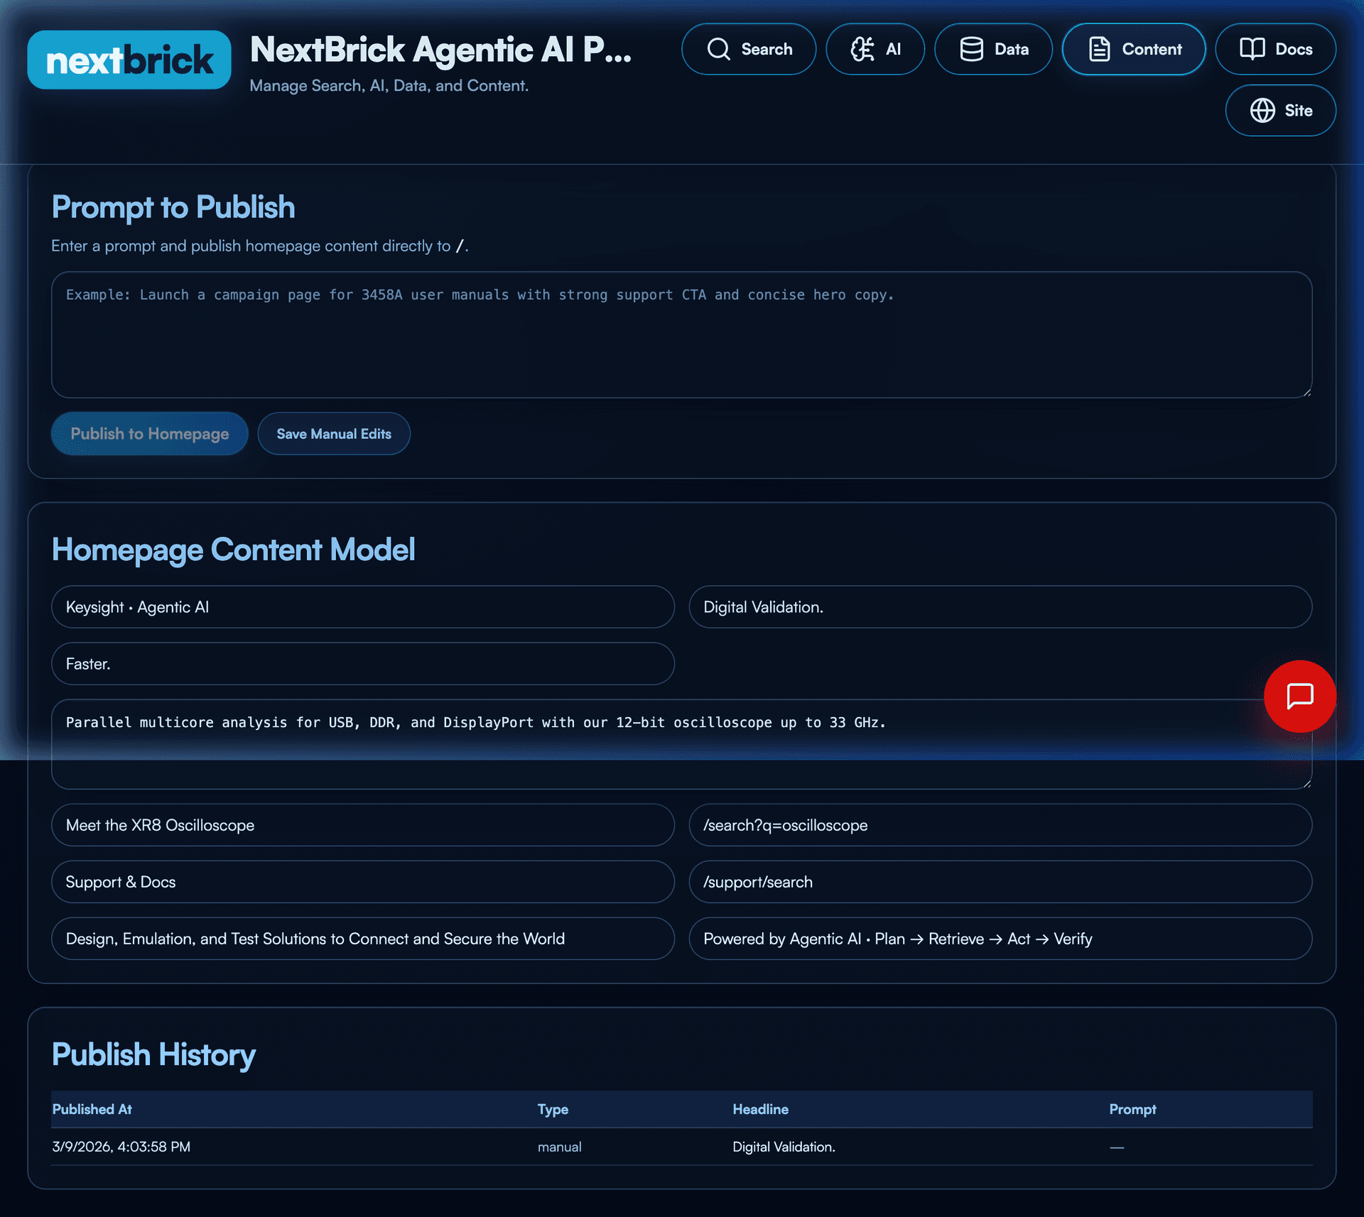Edit the Parallel multicore analysis description

[x=682, y=744]
